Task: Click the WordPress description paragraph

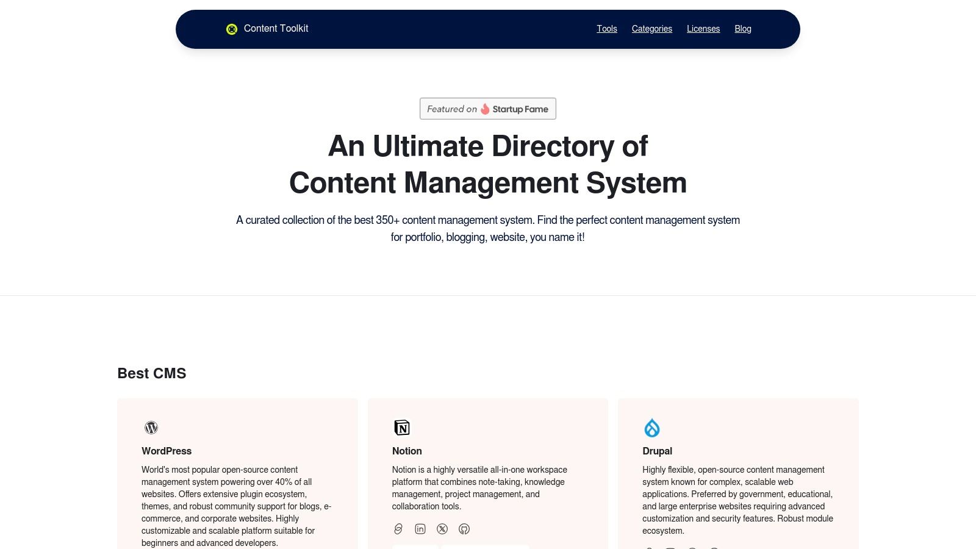Action: pos(237,506)
